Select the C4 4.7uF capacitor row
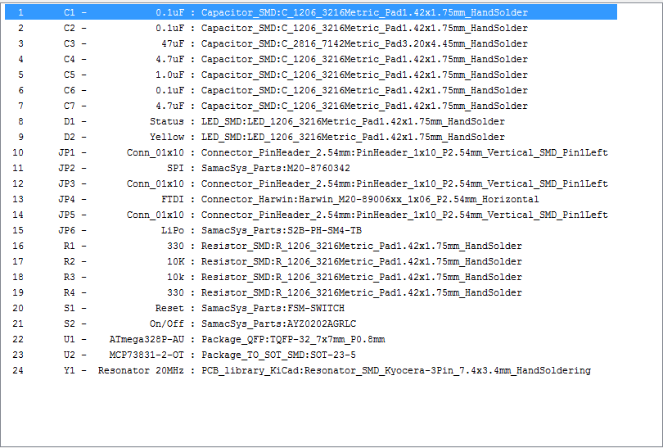Screen dimensions: 663x448 coord(311,59)
